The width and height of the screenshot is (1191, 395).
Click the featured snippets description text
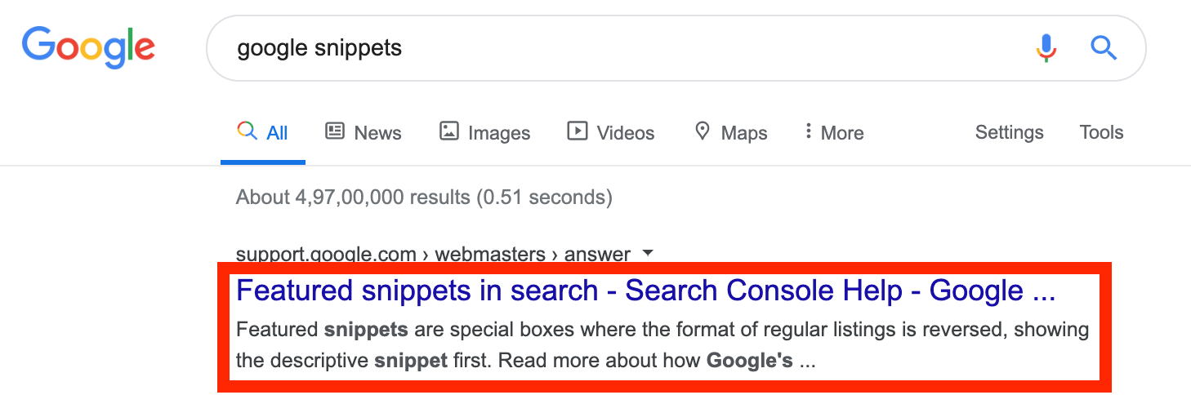[x=662, y=345]
